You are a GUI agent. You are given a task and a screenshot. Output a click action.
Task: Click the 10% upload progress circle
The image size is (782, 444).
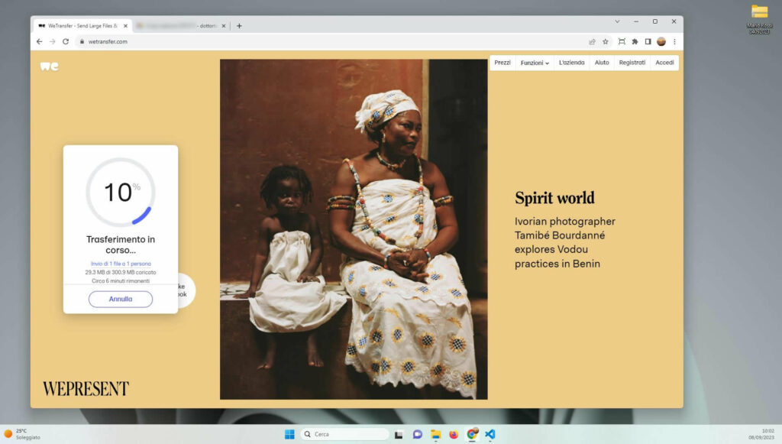coord(121,192)
